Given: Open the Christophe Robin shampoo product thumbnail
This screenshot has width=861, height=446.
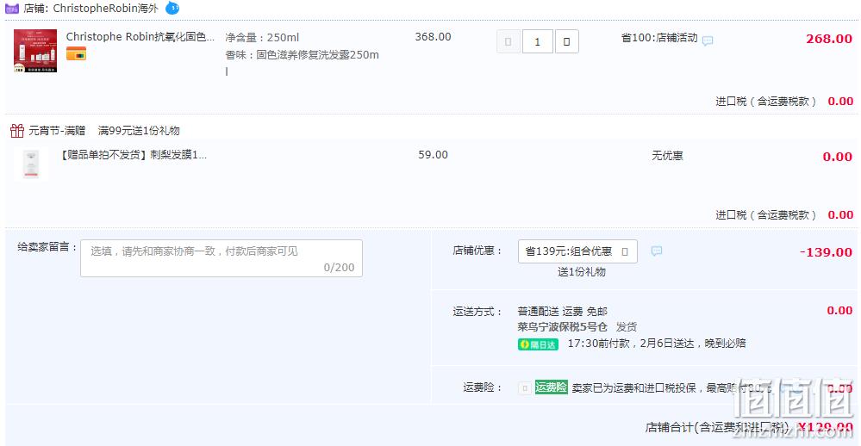Looking at the screenshot, I should point(35,51).
